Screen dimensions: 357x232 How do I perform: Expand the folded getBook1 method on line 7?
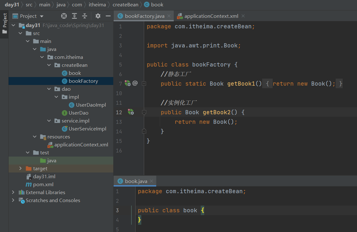click(x=144, y=83)
